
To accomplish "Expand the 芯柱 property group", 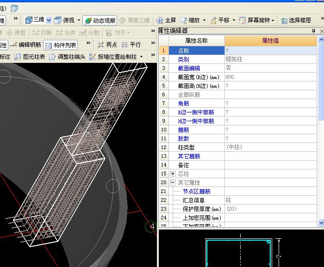I will point(173,174).
